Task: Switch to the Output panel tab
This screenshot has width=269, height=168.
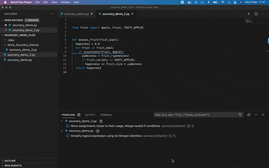Action: click(x=90, y=115)
